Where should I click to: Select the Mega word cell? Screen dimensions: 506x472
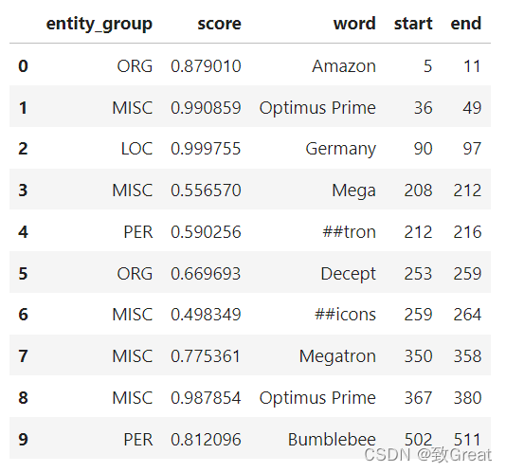click(353, 191)
